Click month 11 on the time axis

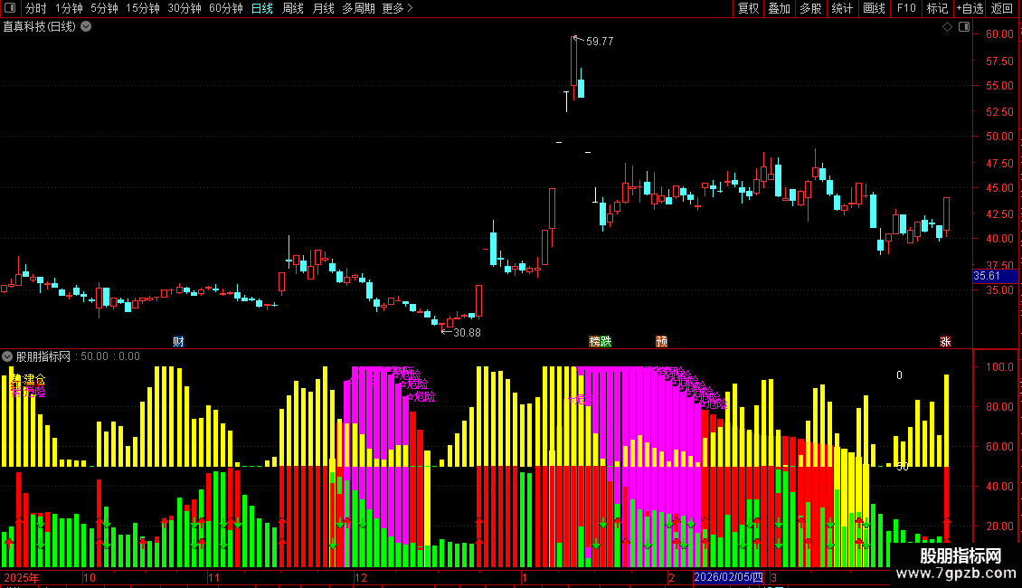pos(214,577)
